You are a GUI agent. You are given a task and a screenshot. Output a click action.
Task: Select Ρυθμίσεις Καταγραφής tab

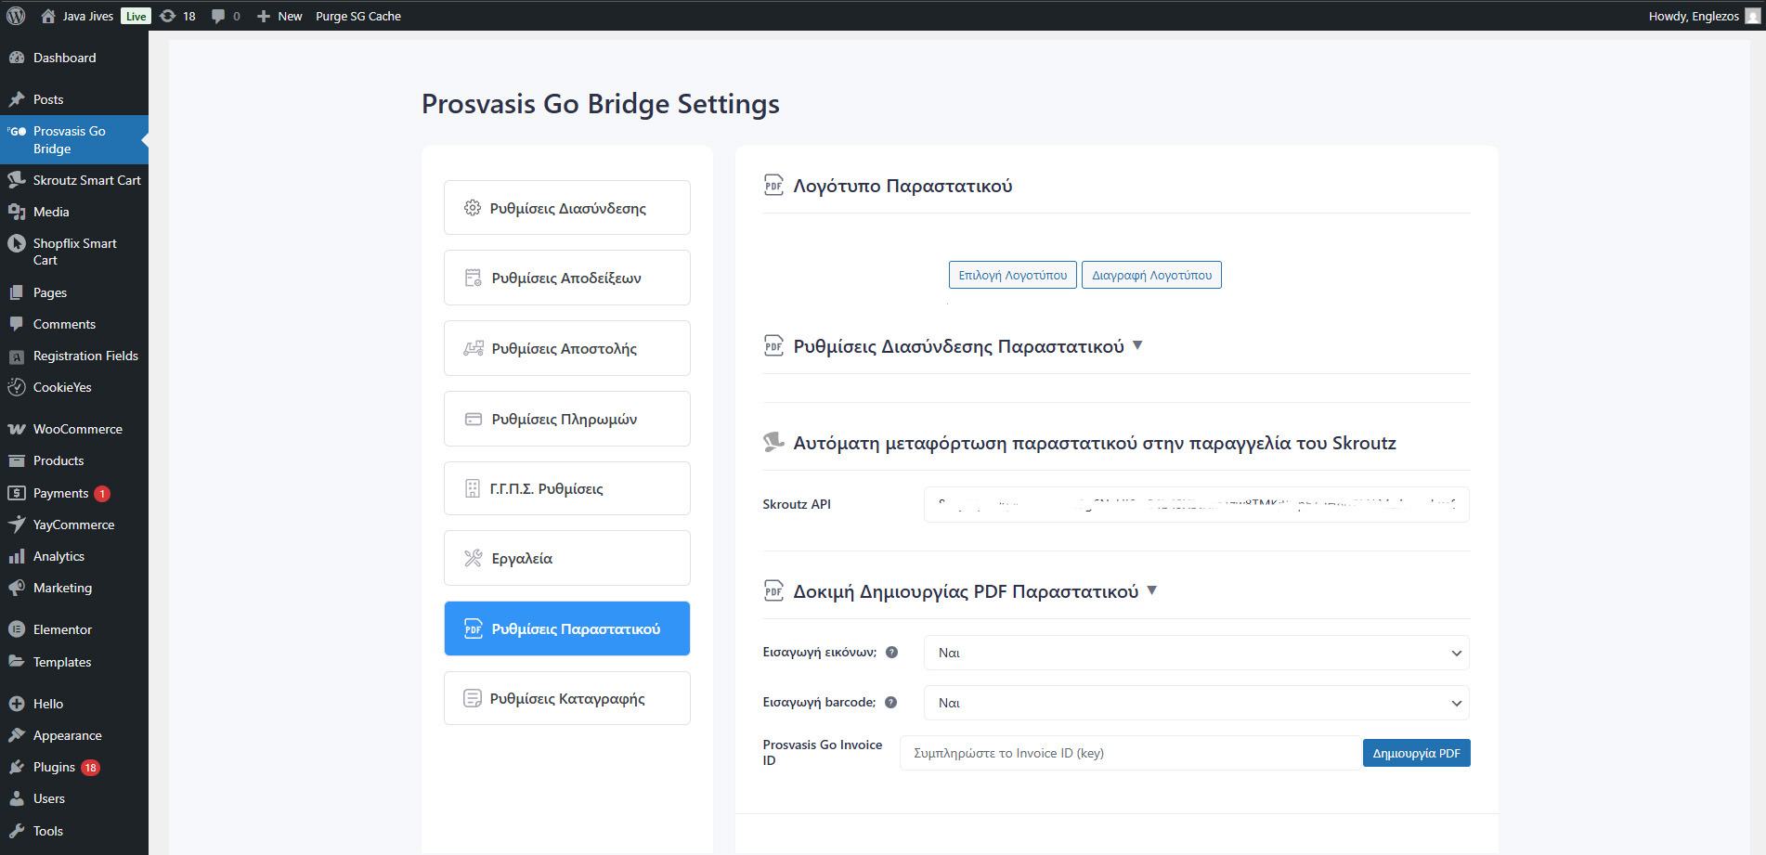coord(566,698)
